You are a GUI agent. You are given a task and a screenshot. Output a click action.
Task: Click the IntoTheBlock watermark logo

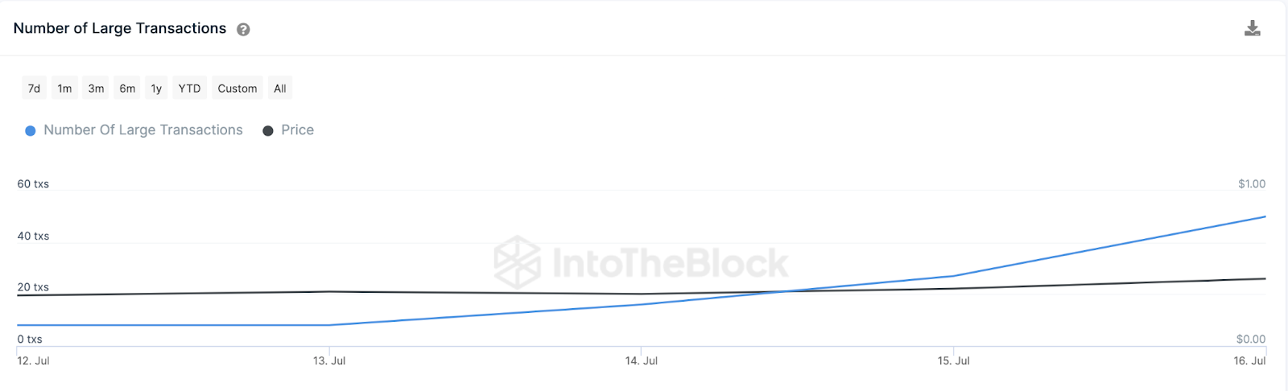click(641, 262)
